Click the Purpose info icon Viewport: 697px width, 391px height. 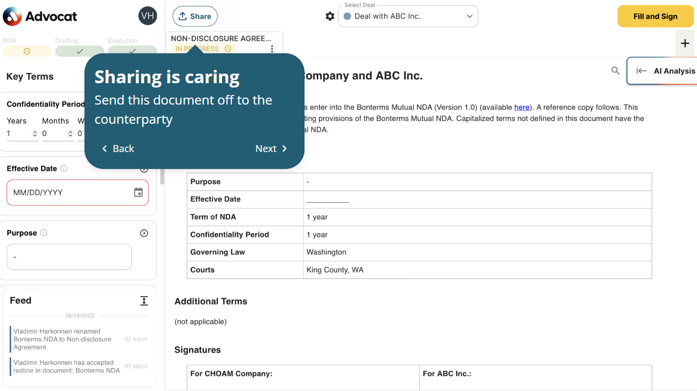pyautogui.click(x=44, y=233)
